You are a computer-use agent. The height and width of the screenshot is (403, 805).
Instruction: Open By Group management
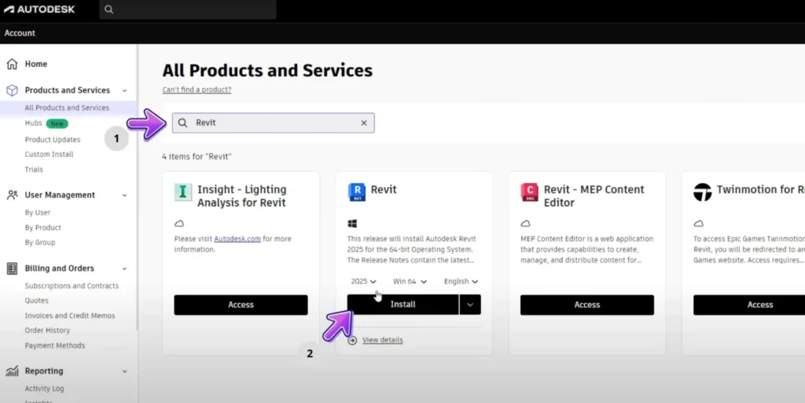pos(40,243)
